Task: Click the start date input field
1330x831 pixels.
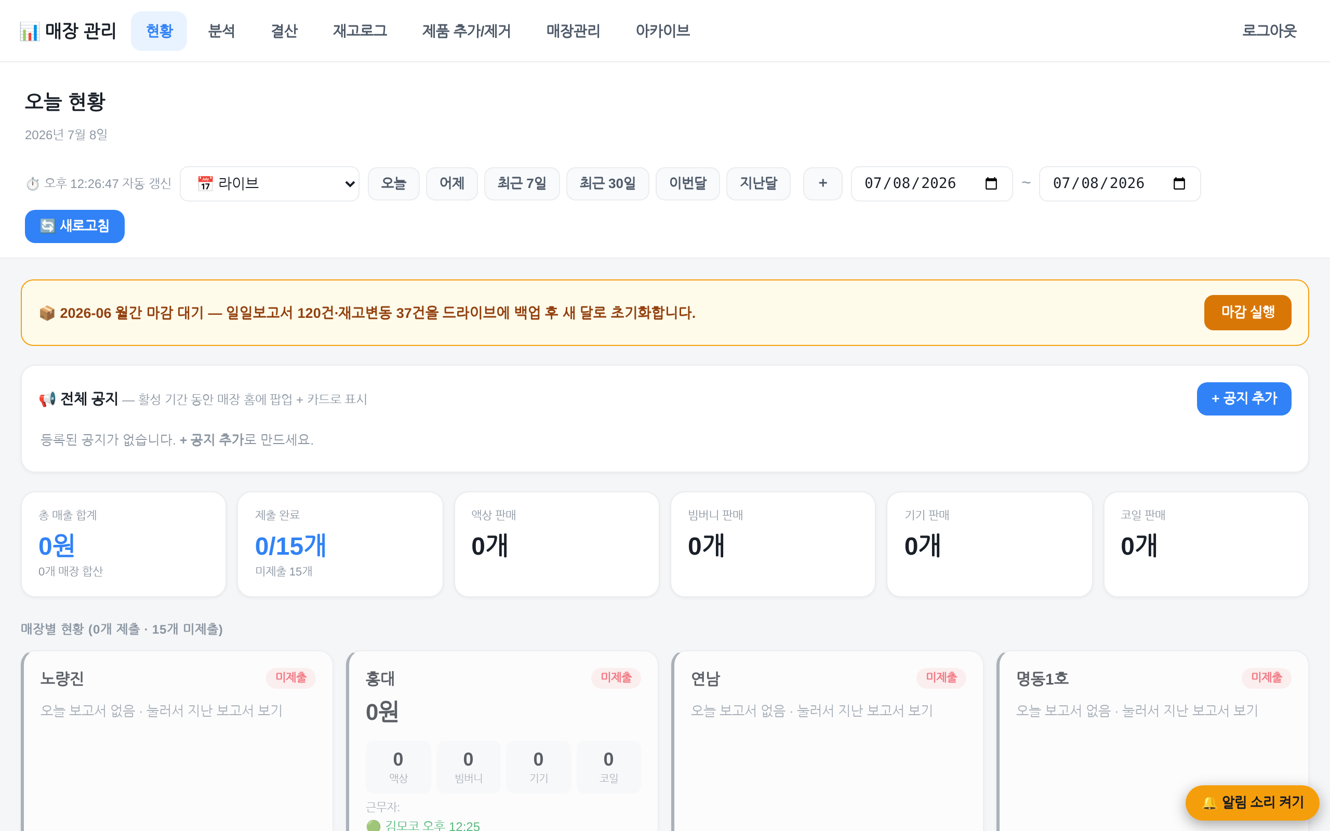Action: tap(932, 183)
